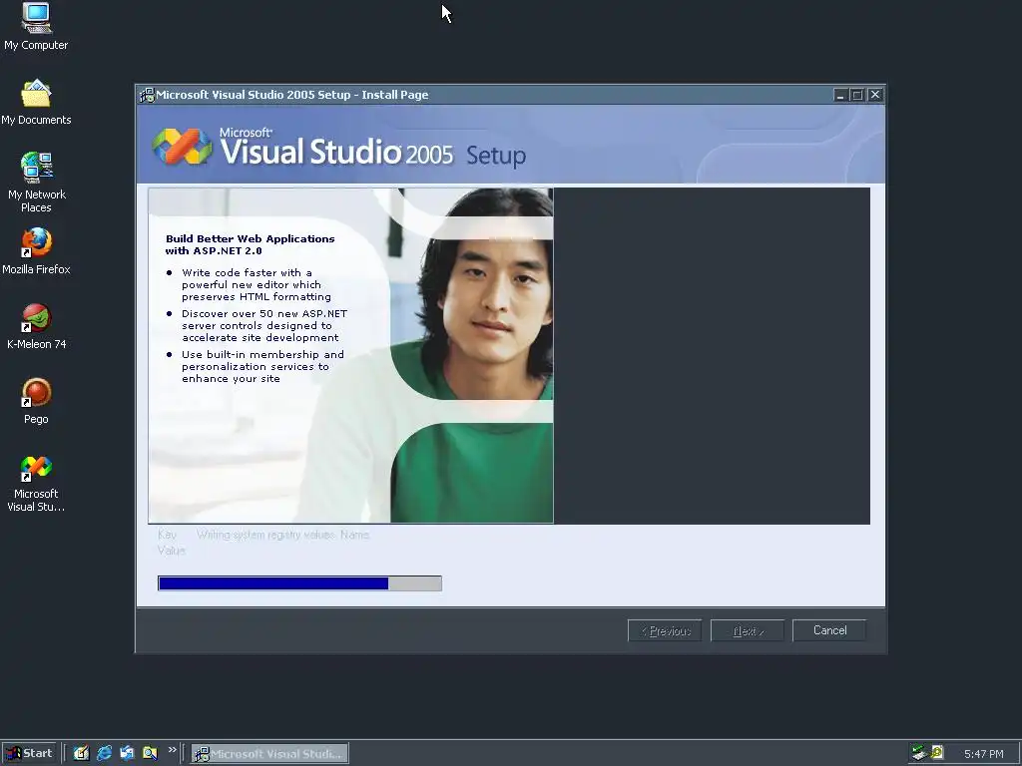Select the My Documents desktop icon

coord(36,102)
